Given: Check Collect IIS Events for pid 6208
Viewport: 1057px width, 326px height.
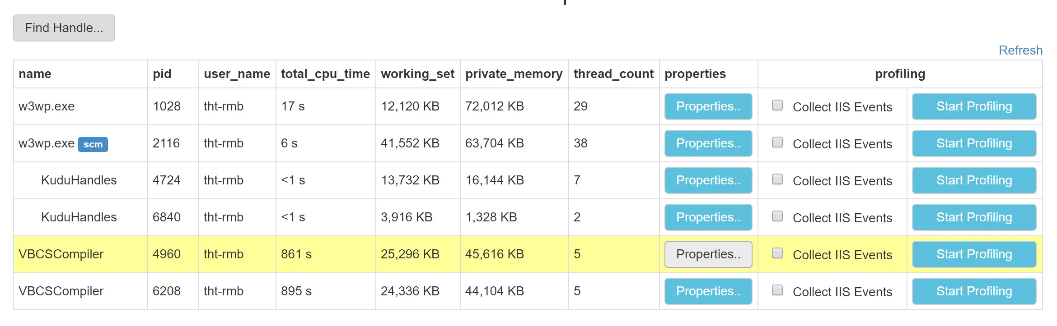Looking at the screenshot, I should pos(777,290).
